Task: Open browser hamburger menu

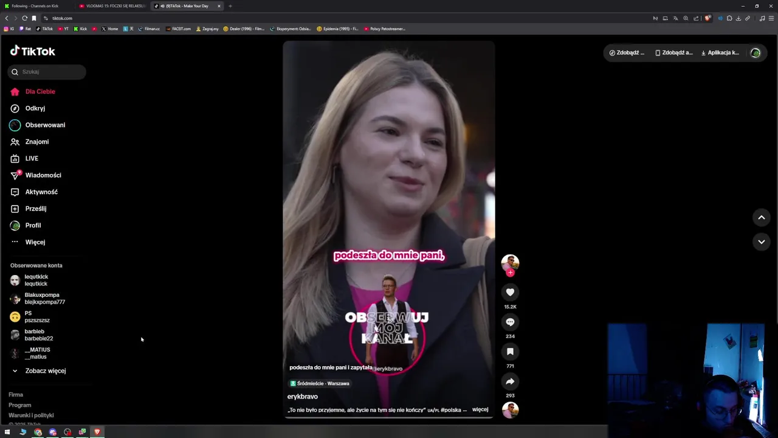Action: 771,18
